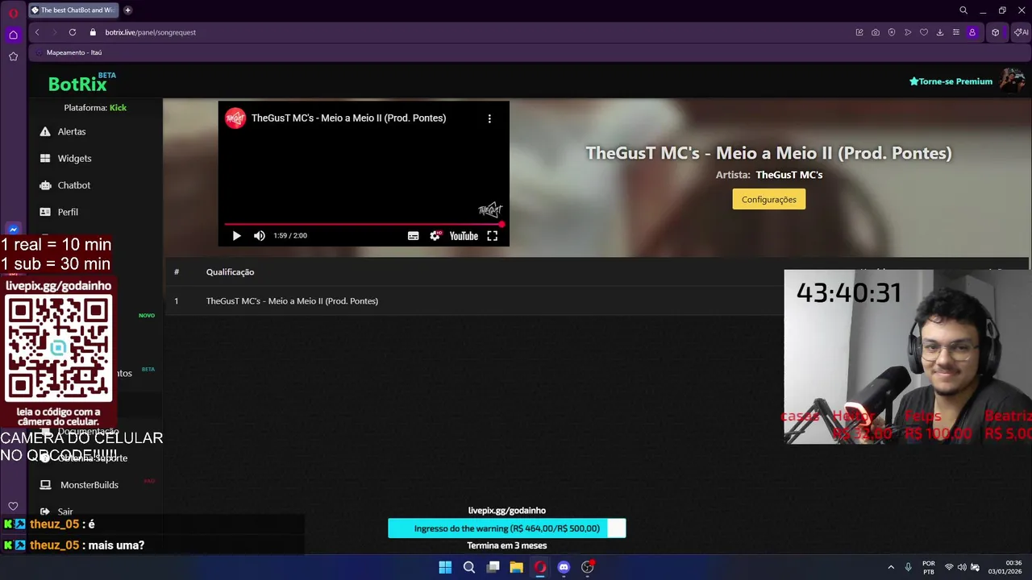Open tab search magnifier in title bar

point(963,10)
